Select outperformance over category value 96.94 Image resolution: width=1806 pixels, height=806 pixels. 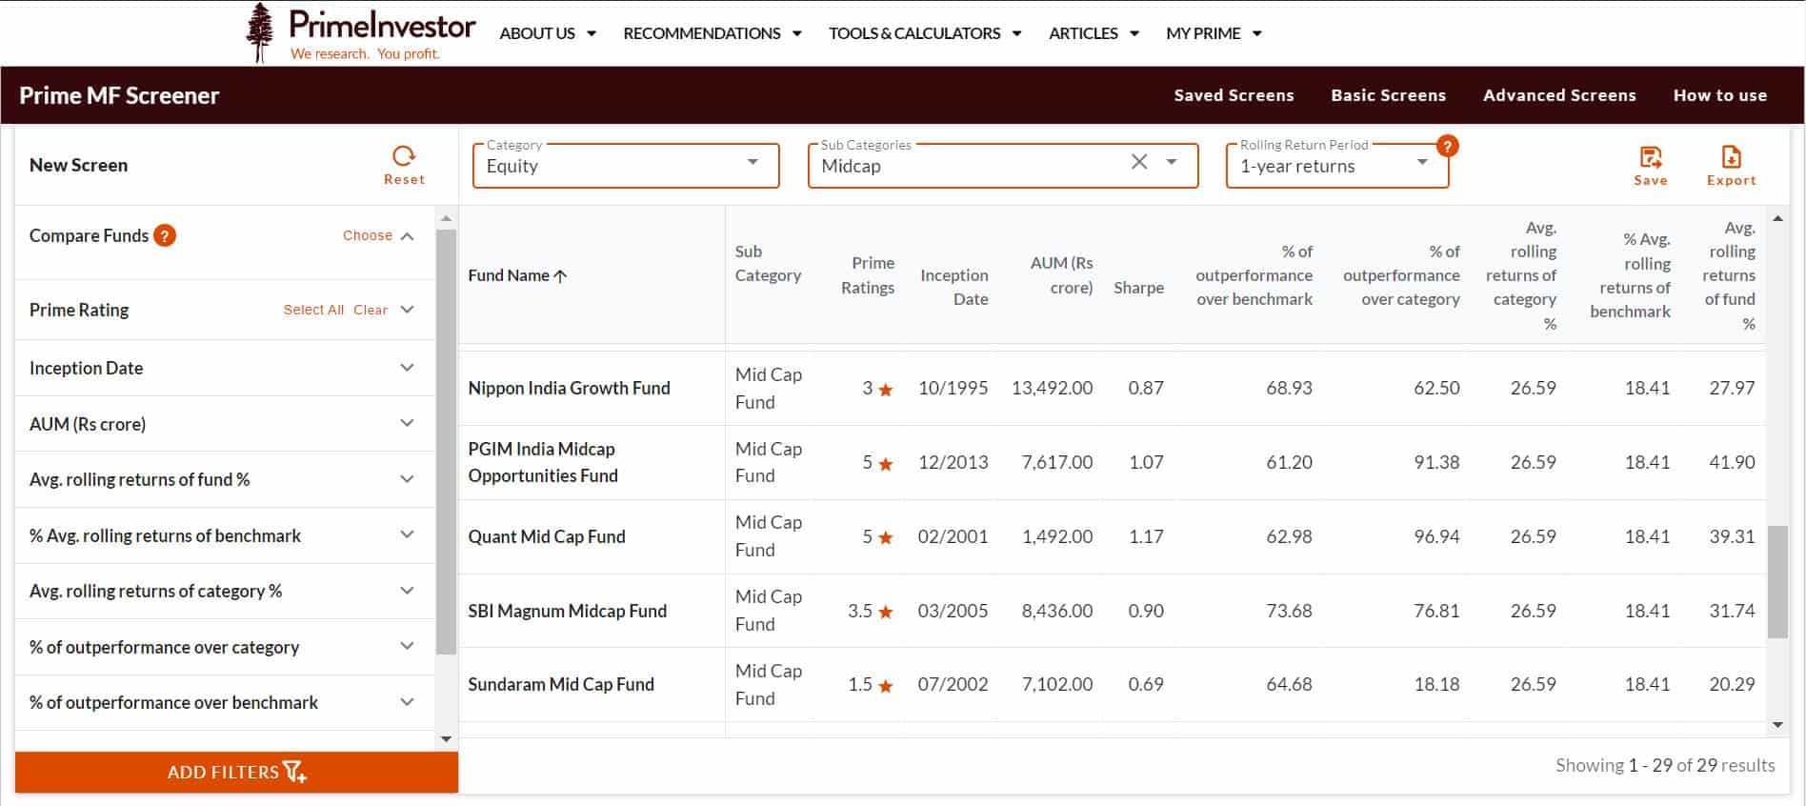1436,536
